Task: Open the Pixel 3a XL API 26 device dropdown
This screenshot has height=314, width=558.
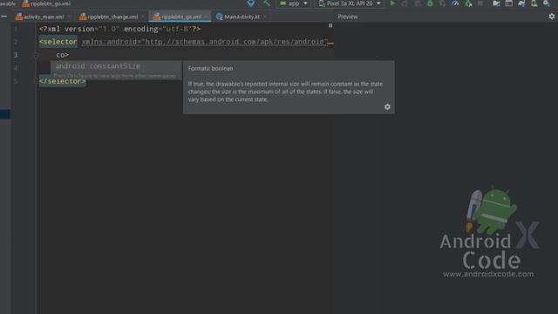Action: pos(350,3)
